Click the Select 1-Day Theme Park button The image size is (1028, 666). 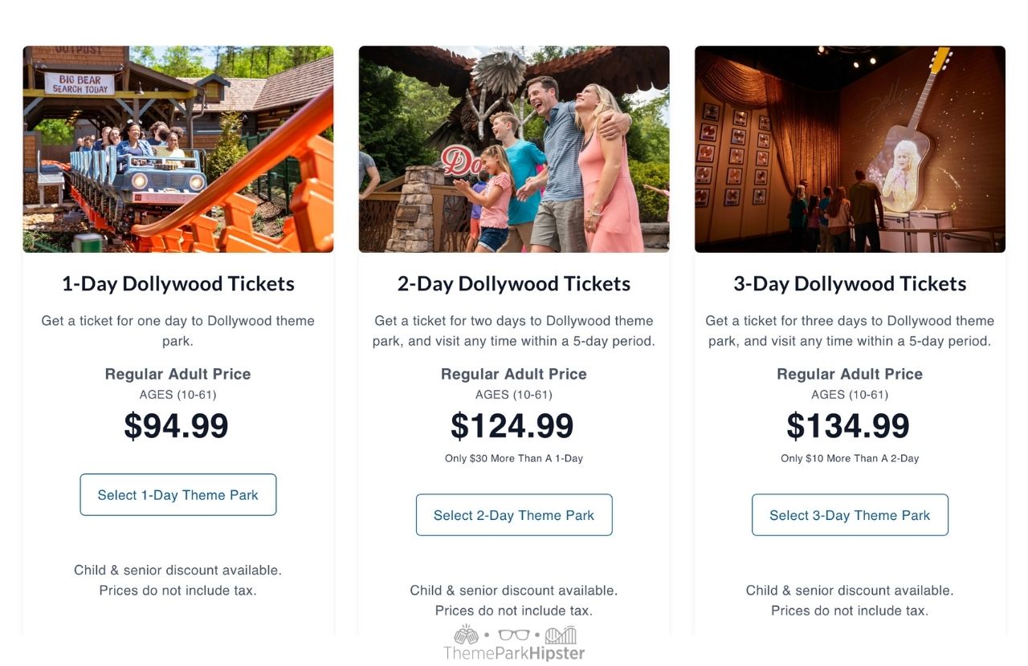(x=177, y=495)
